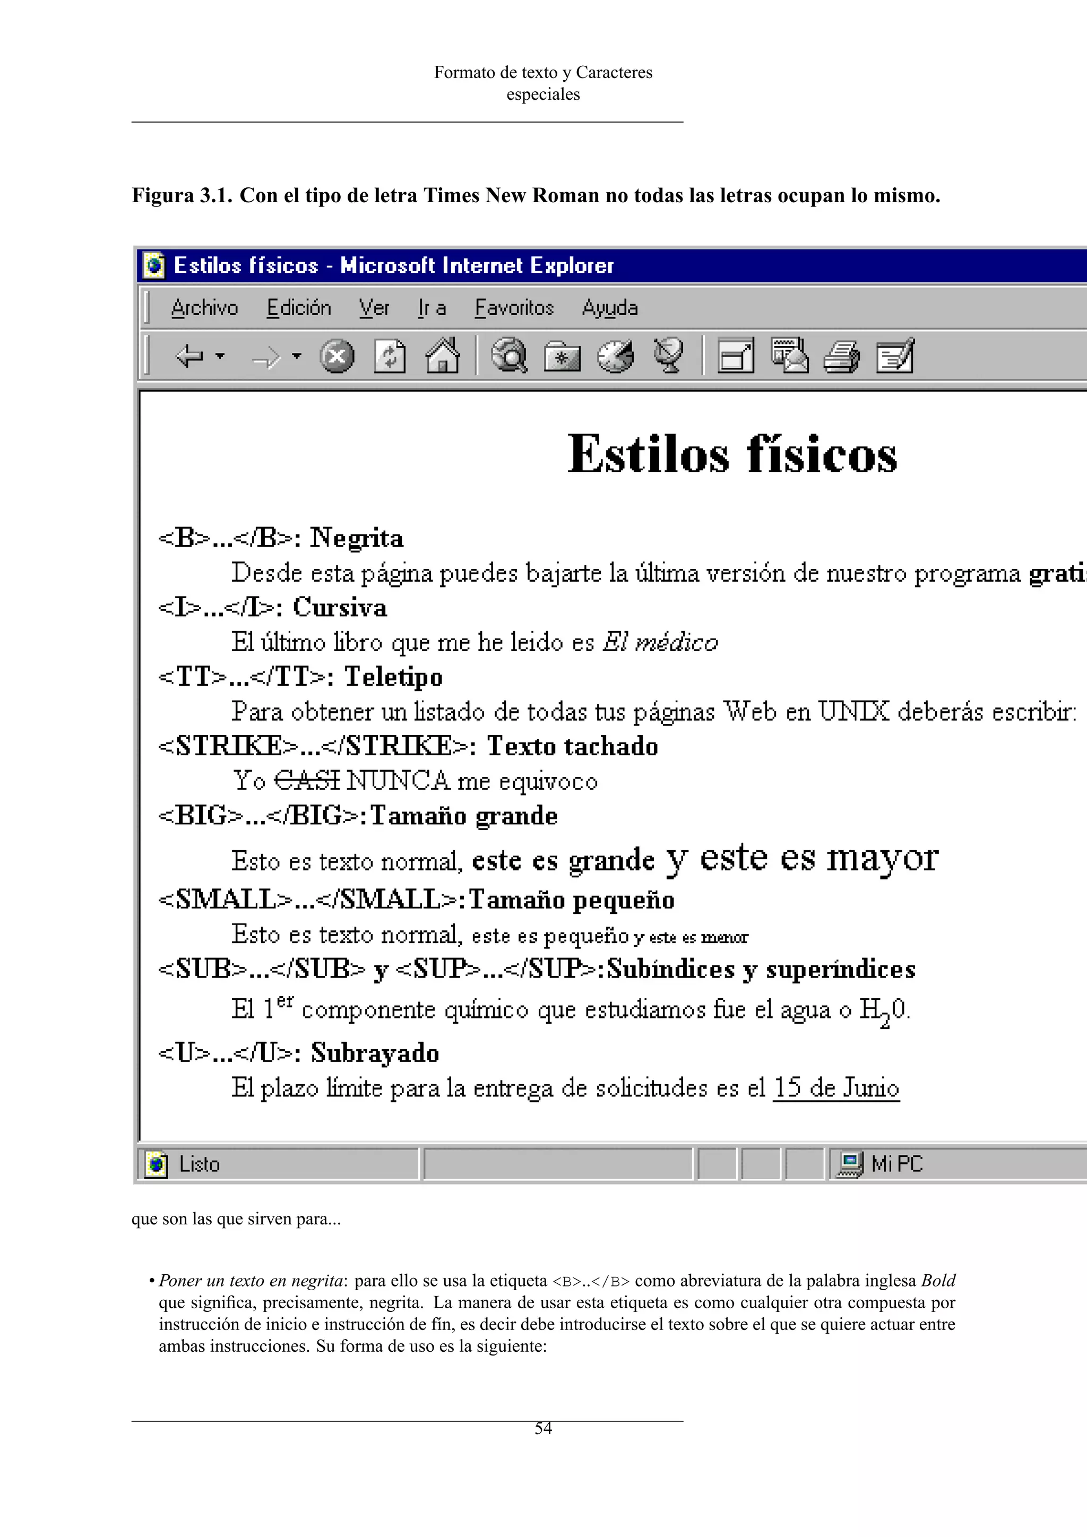Click the Back arrow toolbar icon
1087x1537 pixels.
click(189, 356)
